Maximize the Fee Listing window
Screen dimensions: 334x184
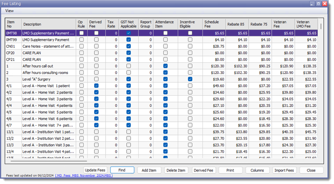[x=318, y=3]
